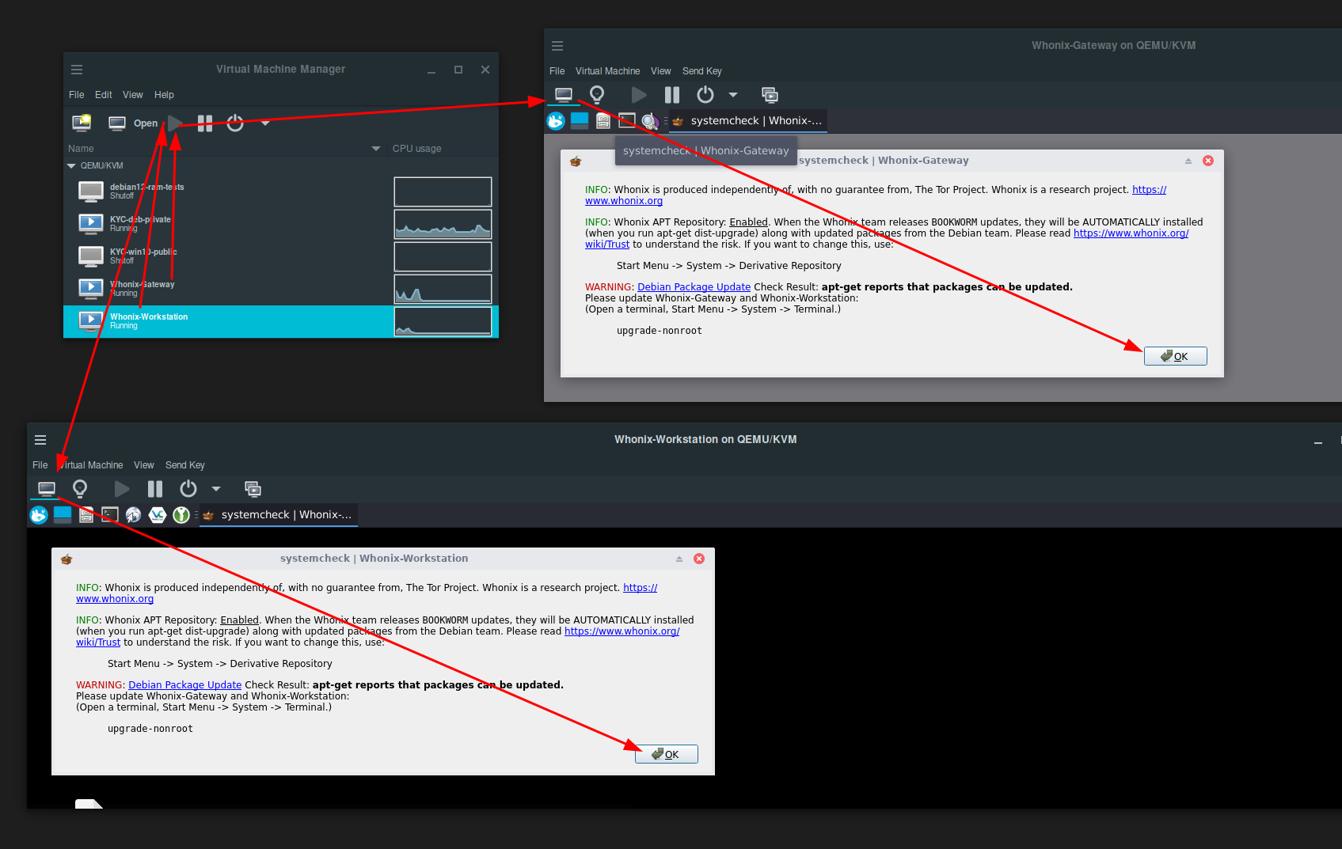This screenshot has height=849, width=1342.
Task: Pause the VM from Virtual Machine Manager toolbar
Action: point(205,123)
